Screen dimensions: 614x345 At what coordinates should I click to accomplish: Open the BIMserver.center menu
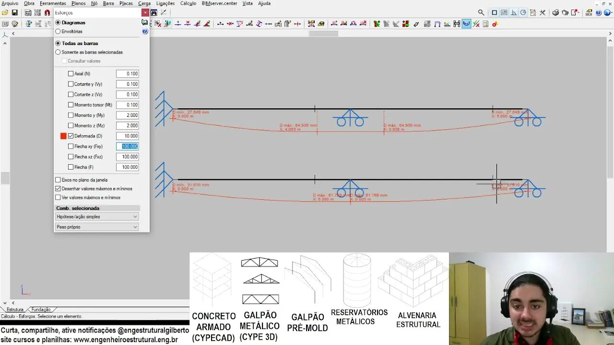[219, 3]
